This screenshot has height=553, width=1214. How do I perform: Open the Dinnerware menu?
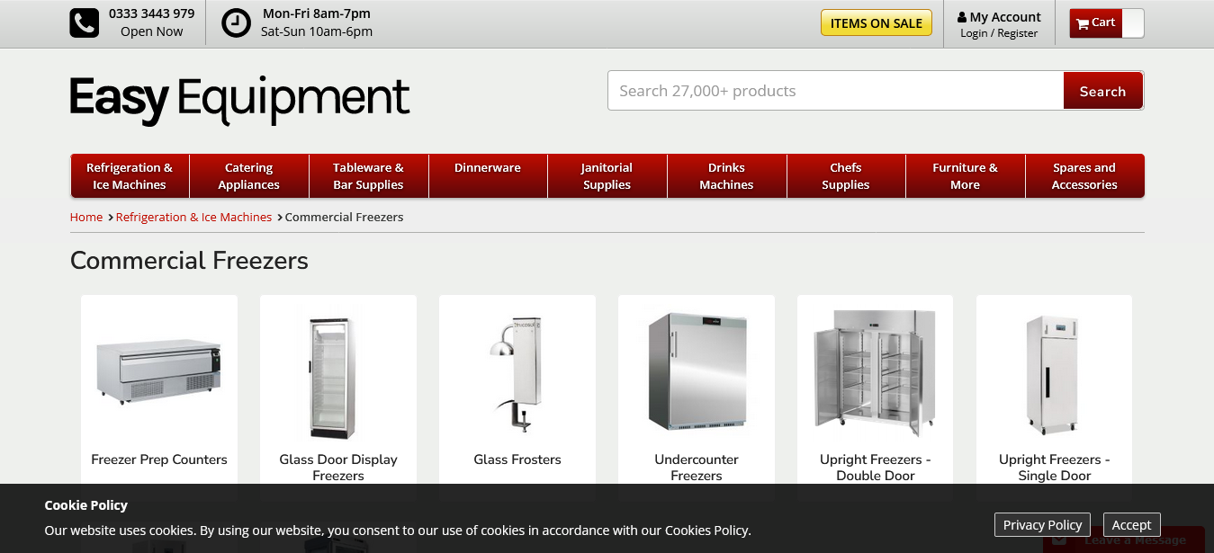click(x=488, y=176)
